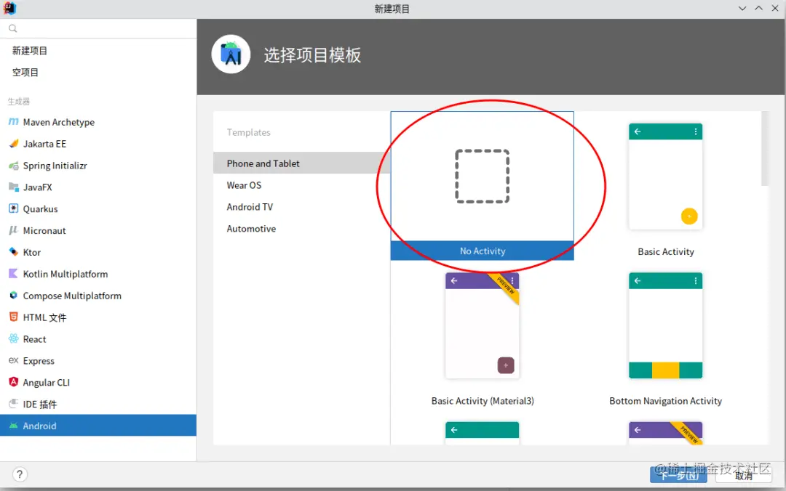Viewport: 786px width, 491px height.
Task: Click the Express ex icon
Action: point(14,360)
